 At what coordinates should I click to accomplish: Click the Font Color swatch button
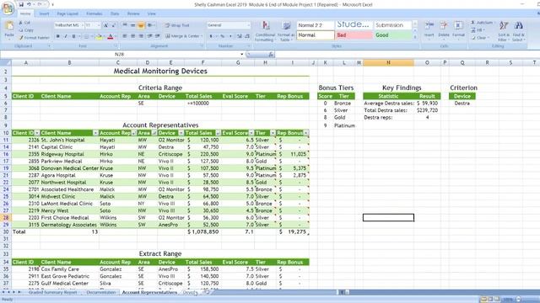click(111, 36)
